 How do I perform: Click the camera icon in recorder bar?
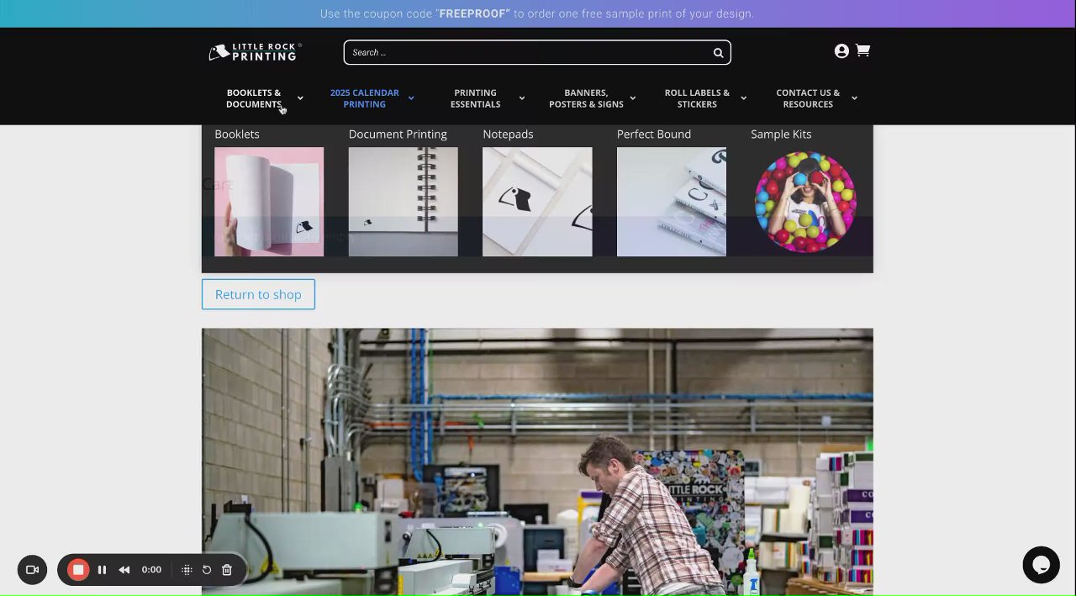[x=33, y=570]
